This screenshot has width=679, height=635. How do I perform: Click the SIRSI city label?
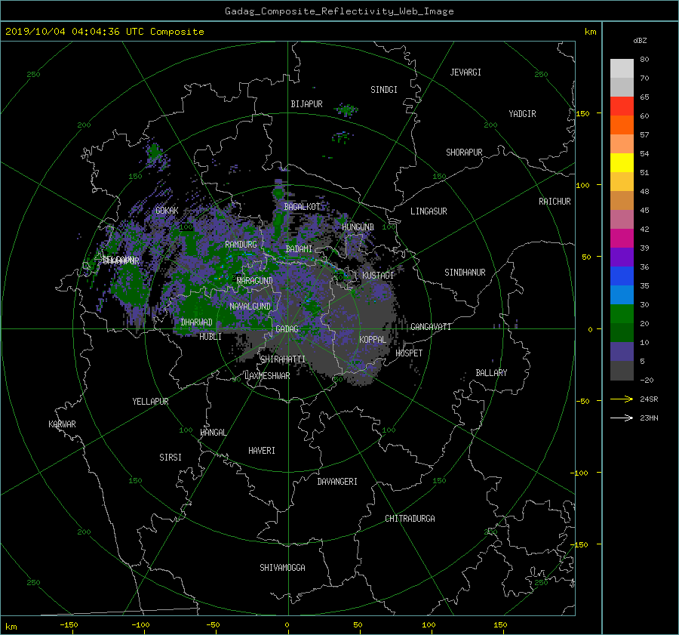click(171, 458)
